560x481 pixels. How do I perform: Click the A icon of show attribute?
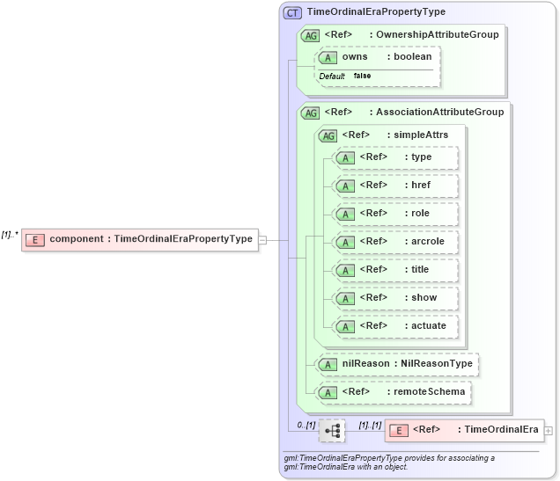click(345, 299)
